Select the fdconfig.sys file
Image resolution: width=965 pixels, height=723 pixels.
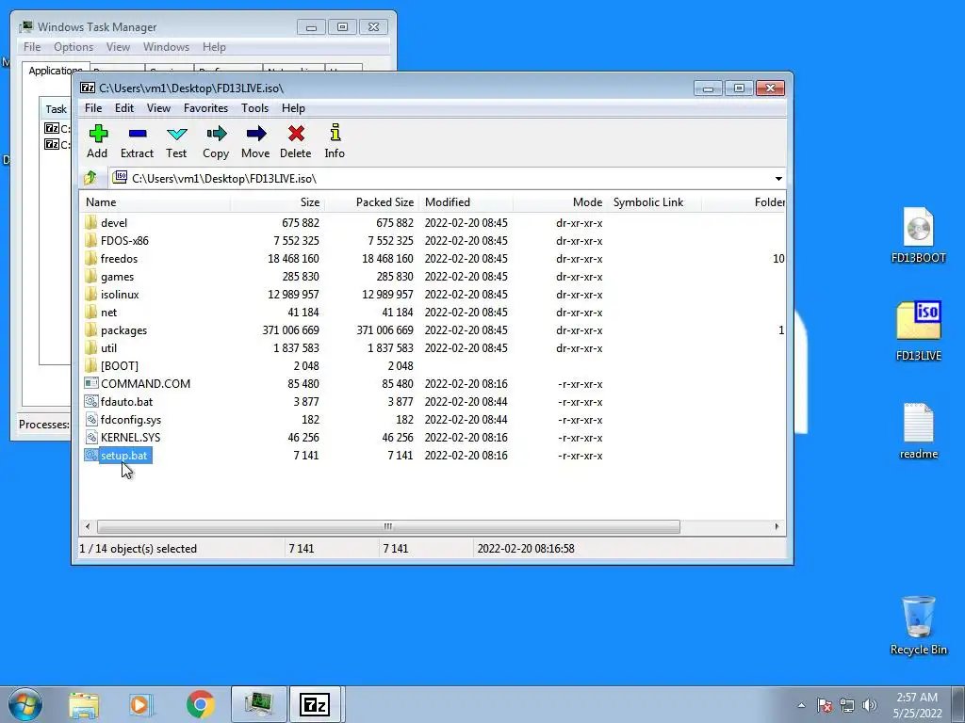point(130,420)
